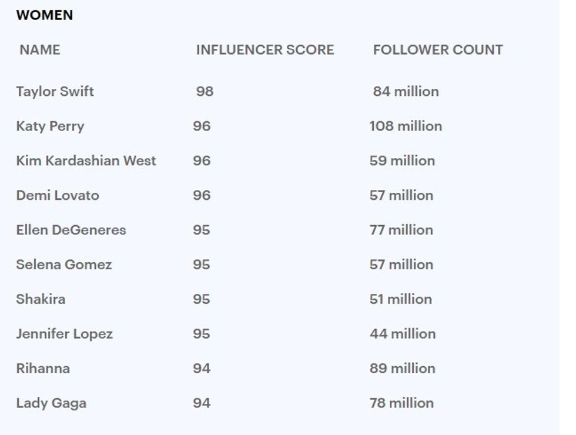
Task: Click the 59 million follower count
Action: [x=402, y=161]
